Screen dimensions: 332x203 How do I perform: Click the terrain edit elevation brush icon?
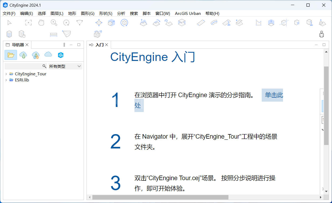144,23
